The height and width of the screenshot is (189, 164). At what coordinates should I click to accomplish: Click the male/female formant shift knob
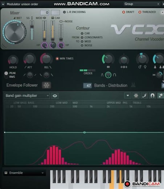(x=142, y=59)
